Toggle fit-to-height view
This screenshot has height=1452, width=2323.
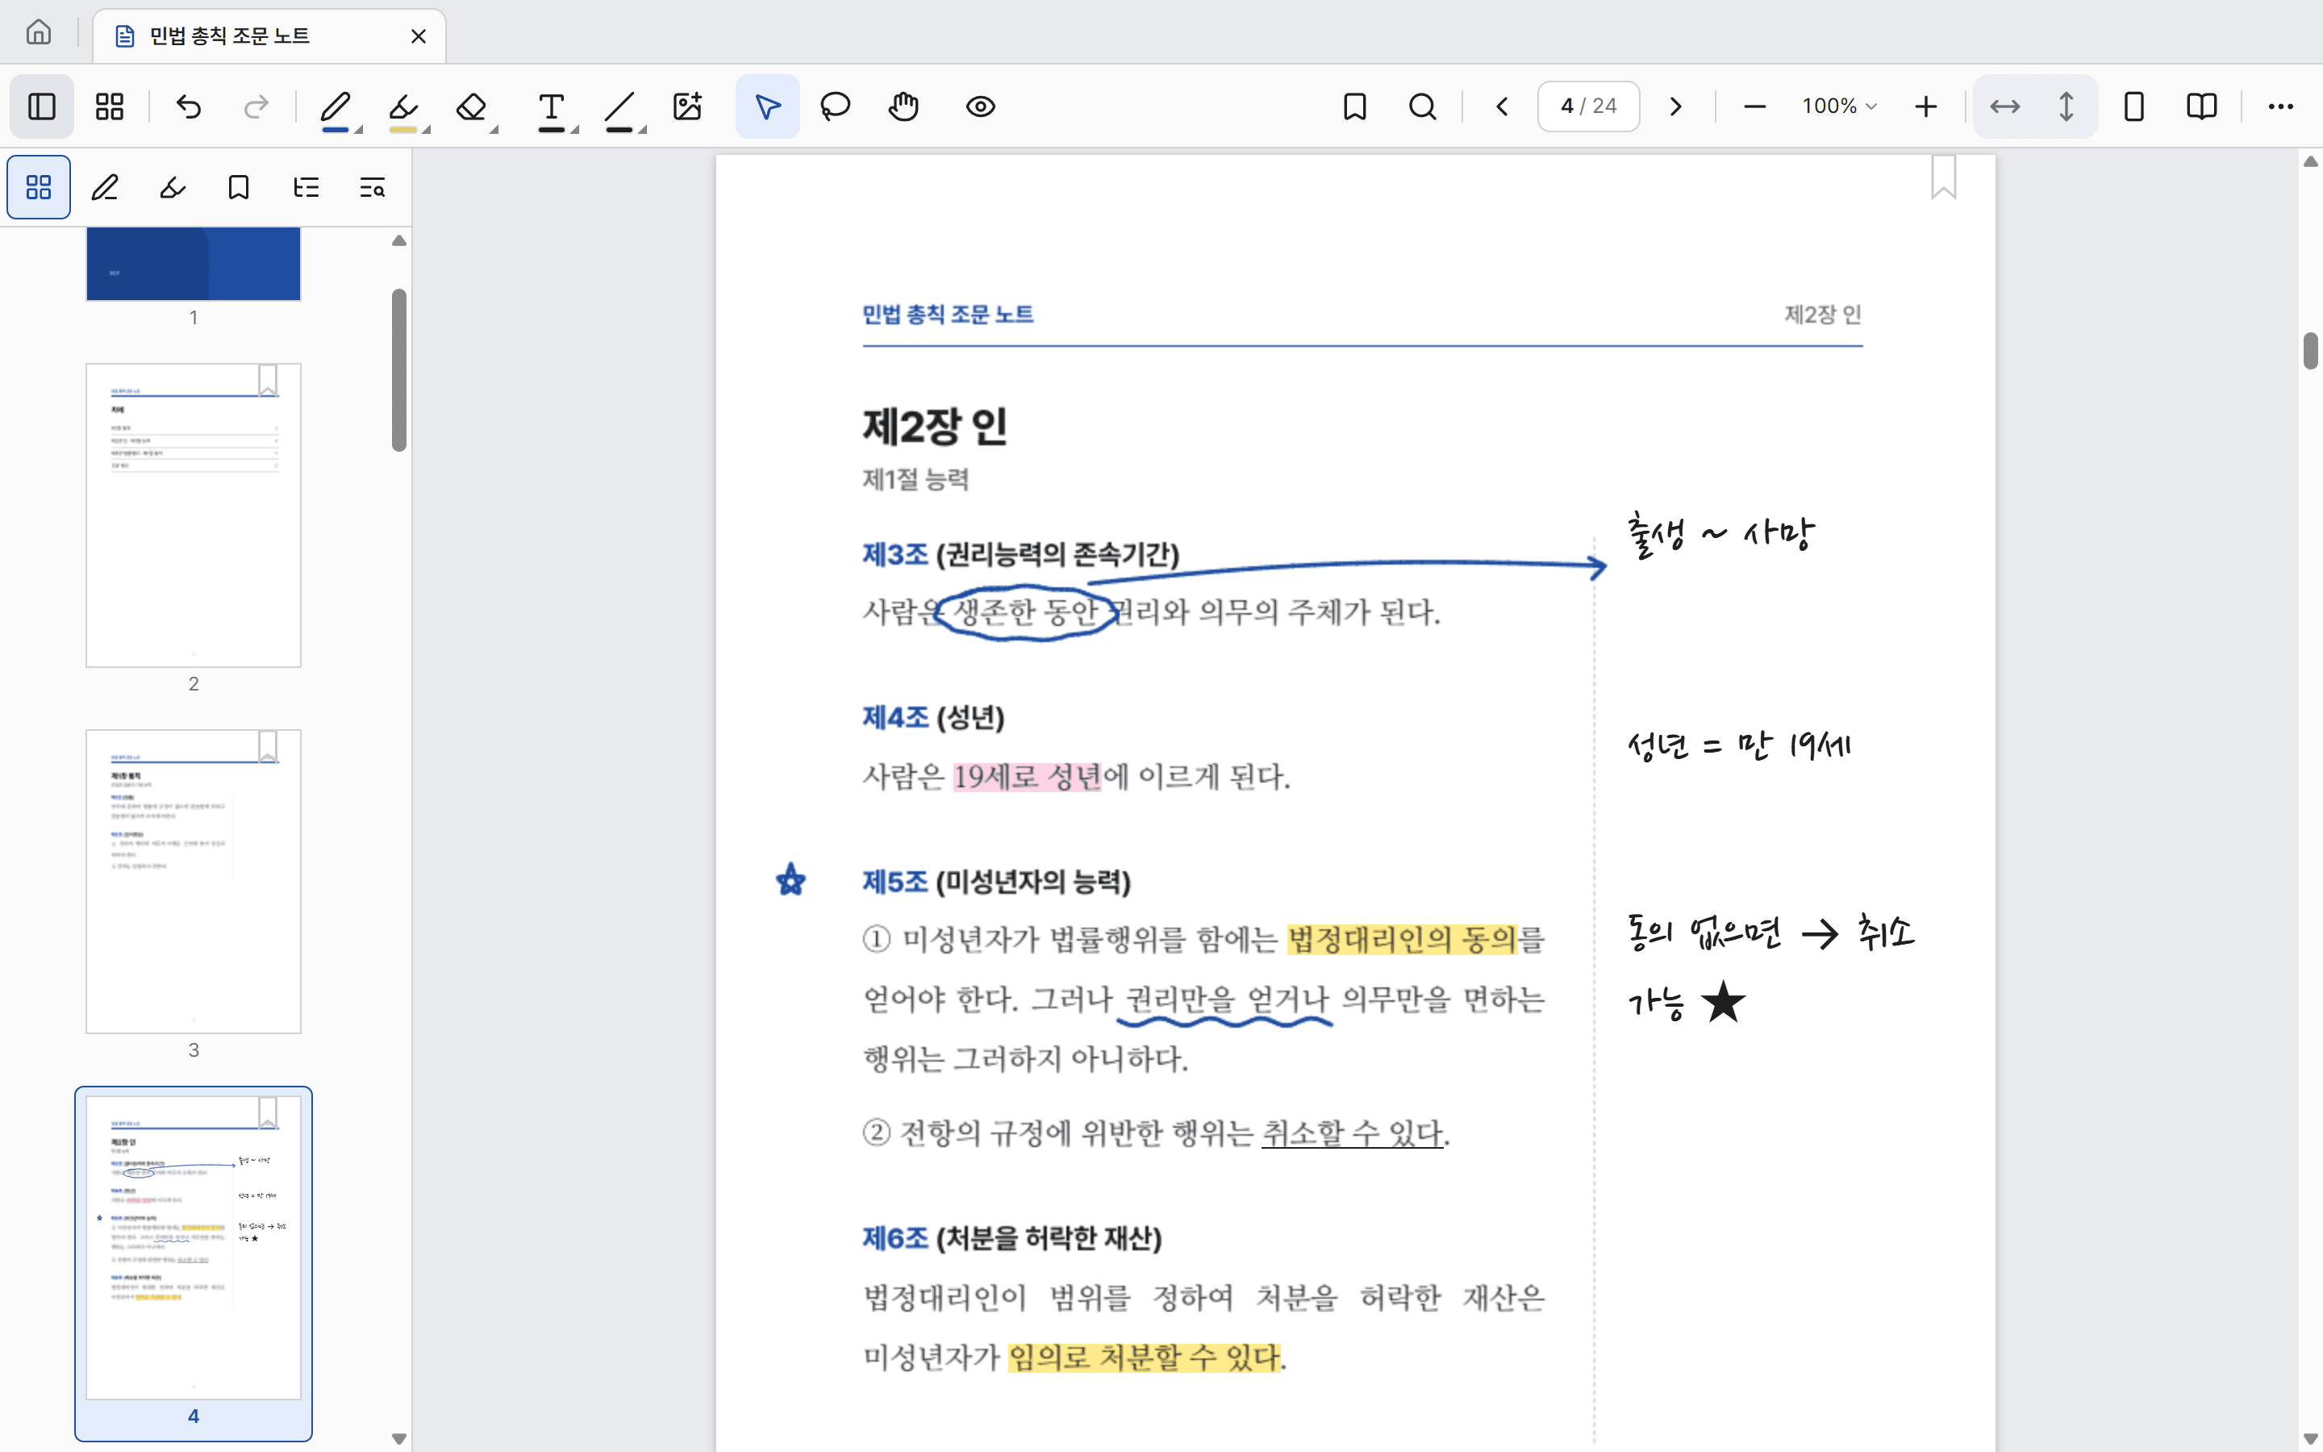pos(2066,106)
